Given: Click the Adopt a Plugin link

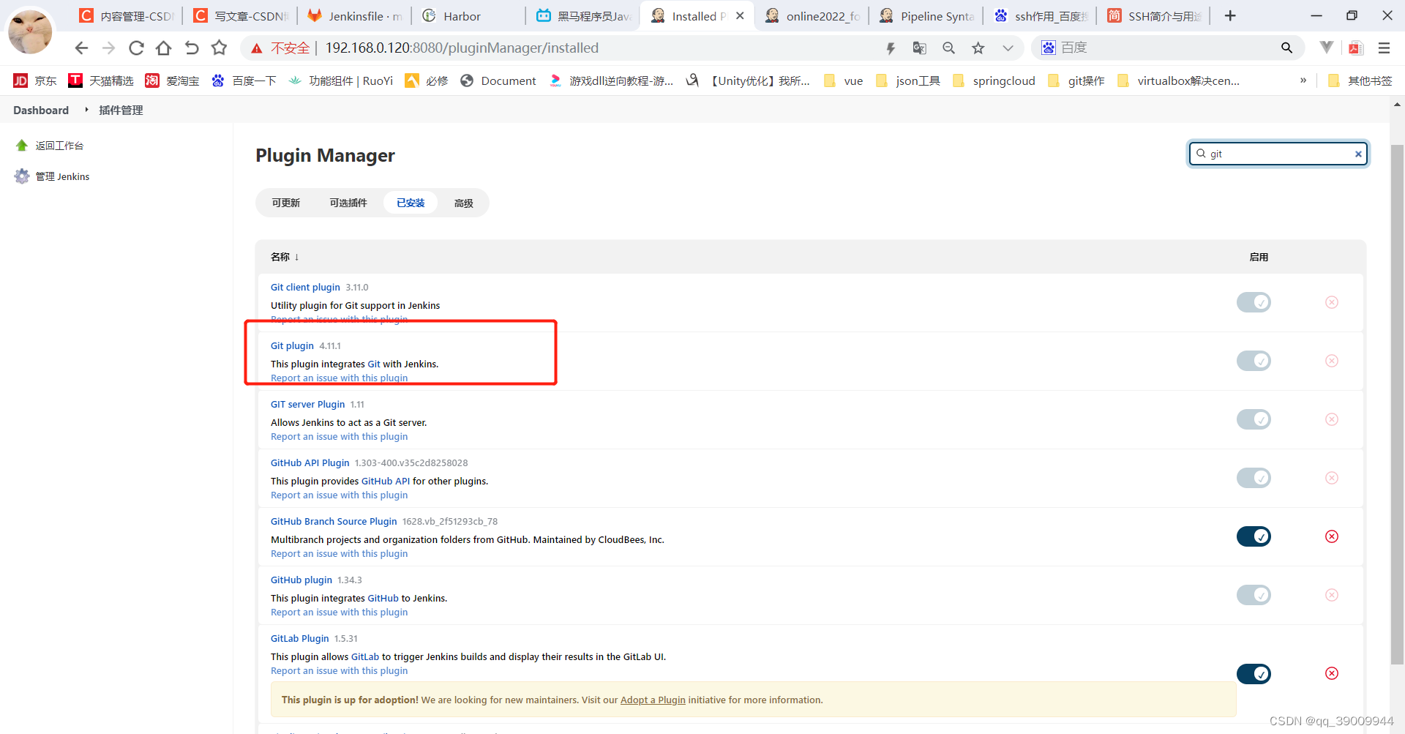Looking at the screenshot, I should [653, 700].
